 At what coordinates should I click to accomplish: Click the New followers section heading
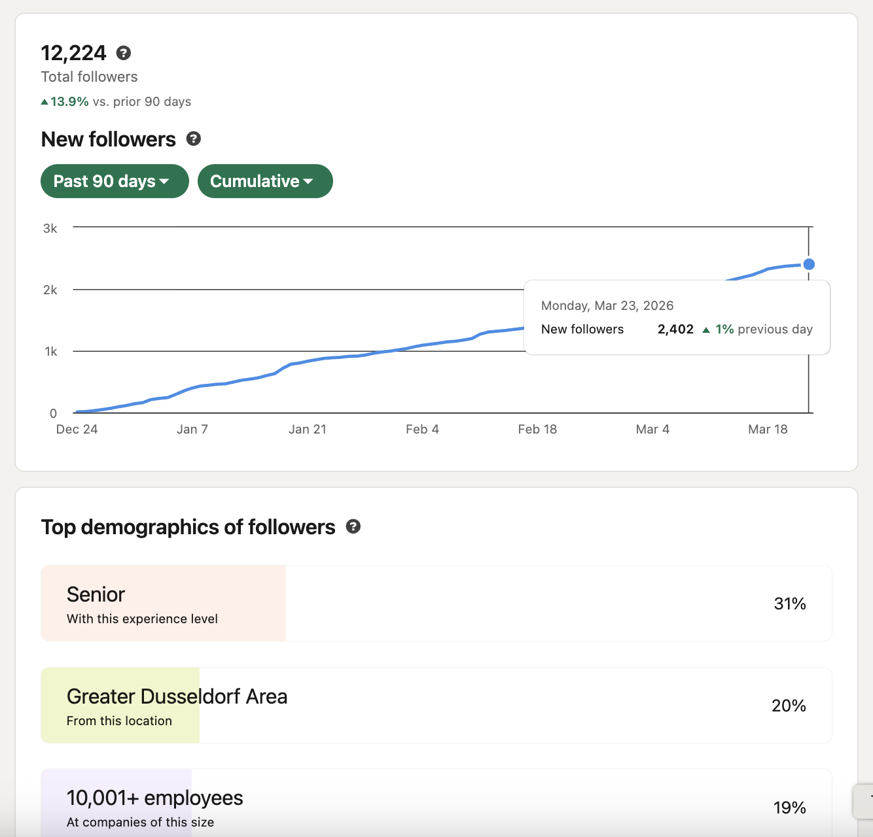pyautogui.click(x=109, y=139)
